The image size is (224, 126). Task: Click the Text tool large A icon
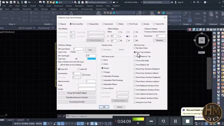tap(71, 14)
